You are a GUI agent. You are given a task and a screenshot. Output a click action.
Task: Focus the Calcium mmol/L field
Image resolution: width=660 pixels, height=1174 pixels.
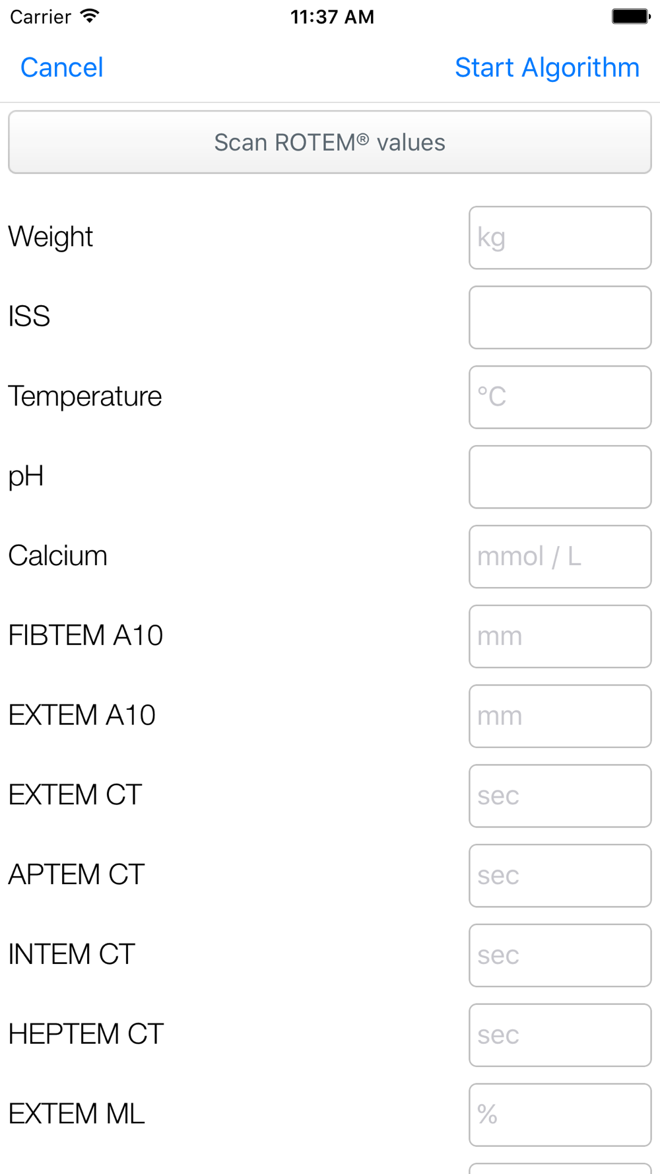(560, 557)
